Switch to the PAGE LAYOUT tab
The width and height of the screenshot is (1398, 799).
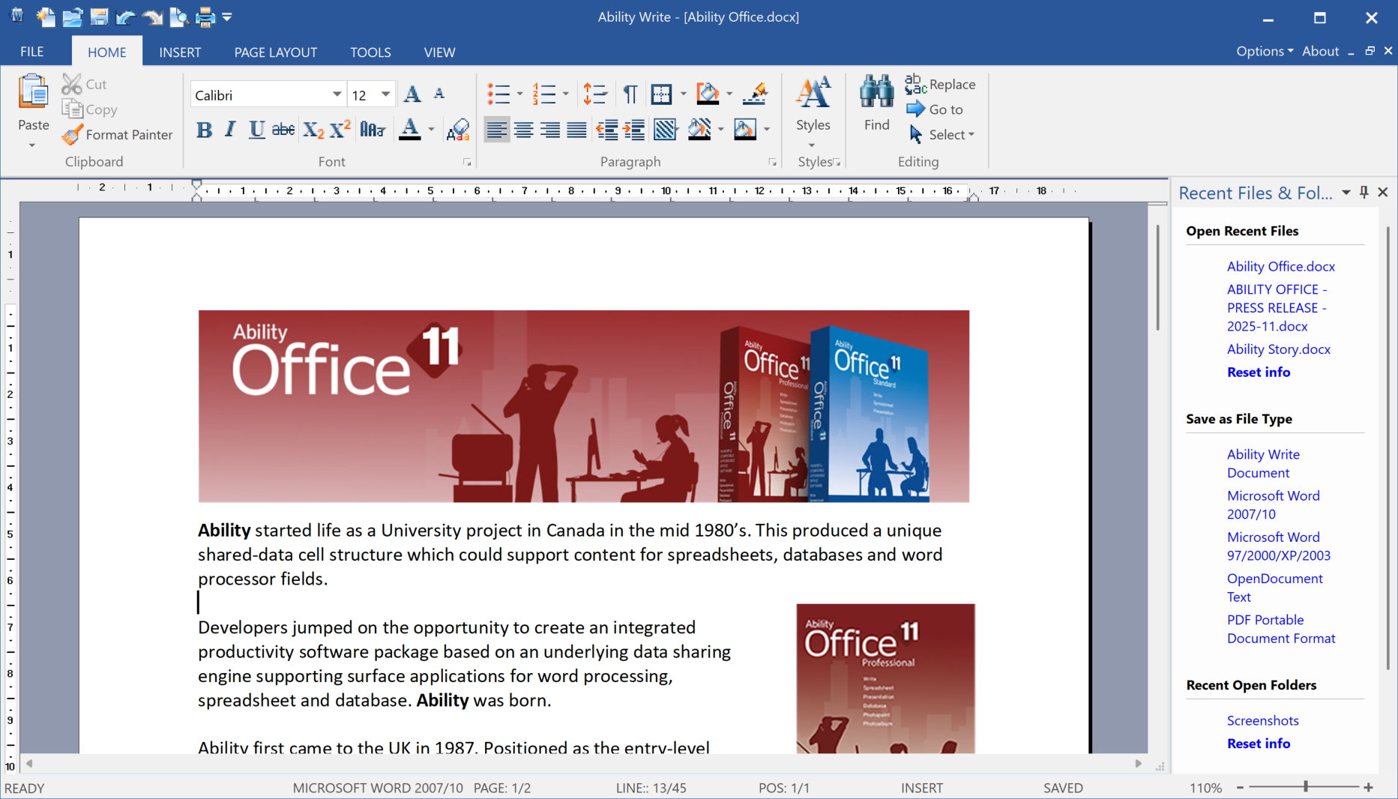pyautogui.click(x=275, y=52)
